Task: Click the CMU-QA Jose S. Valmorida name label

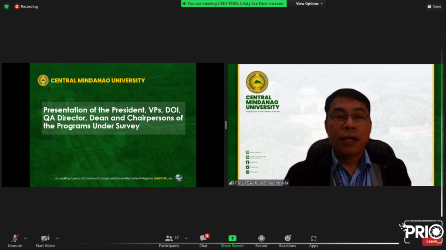Action: [261, 183]
